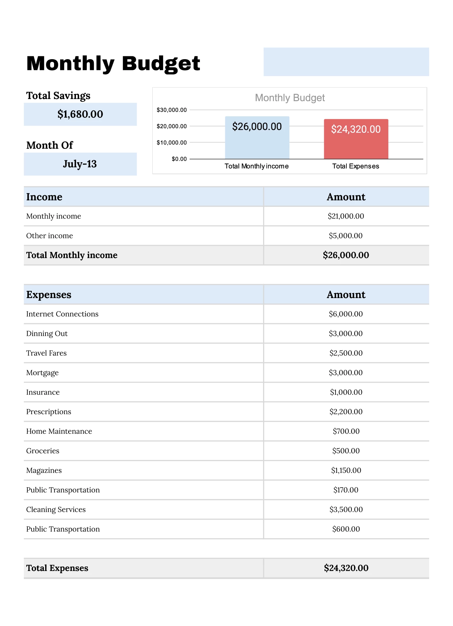Select the Prescriptions amount $2,200.00
The width and height of the screenshot is (453, 626).
(346, 412)
